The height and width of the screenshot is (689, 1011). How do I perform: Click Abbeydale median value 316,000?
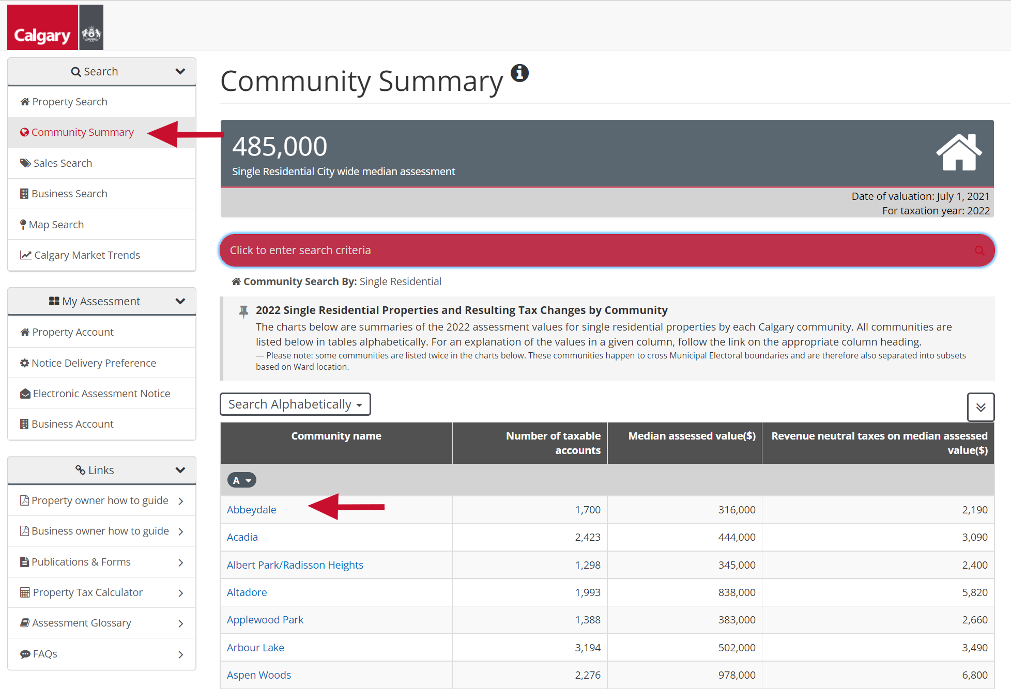737,510
